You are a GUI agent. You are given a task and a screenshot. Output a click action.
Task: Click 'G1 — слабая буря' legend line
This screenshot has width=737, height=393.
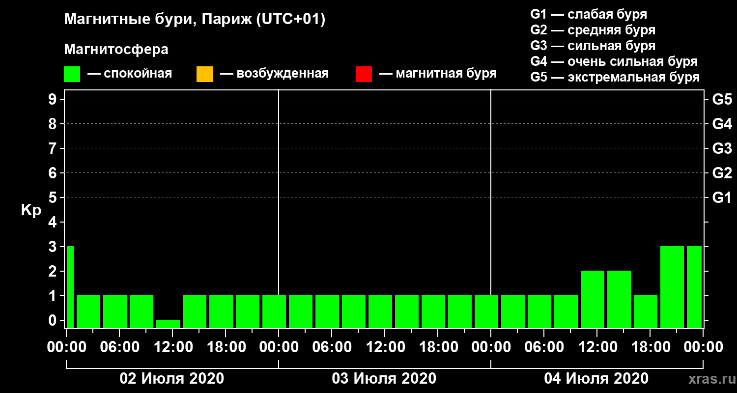589,14
